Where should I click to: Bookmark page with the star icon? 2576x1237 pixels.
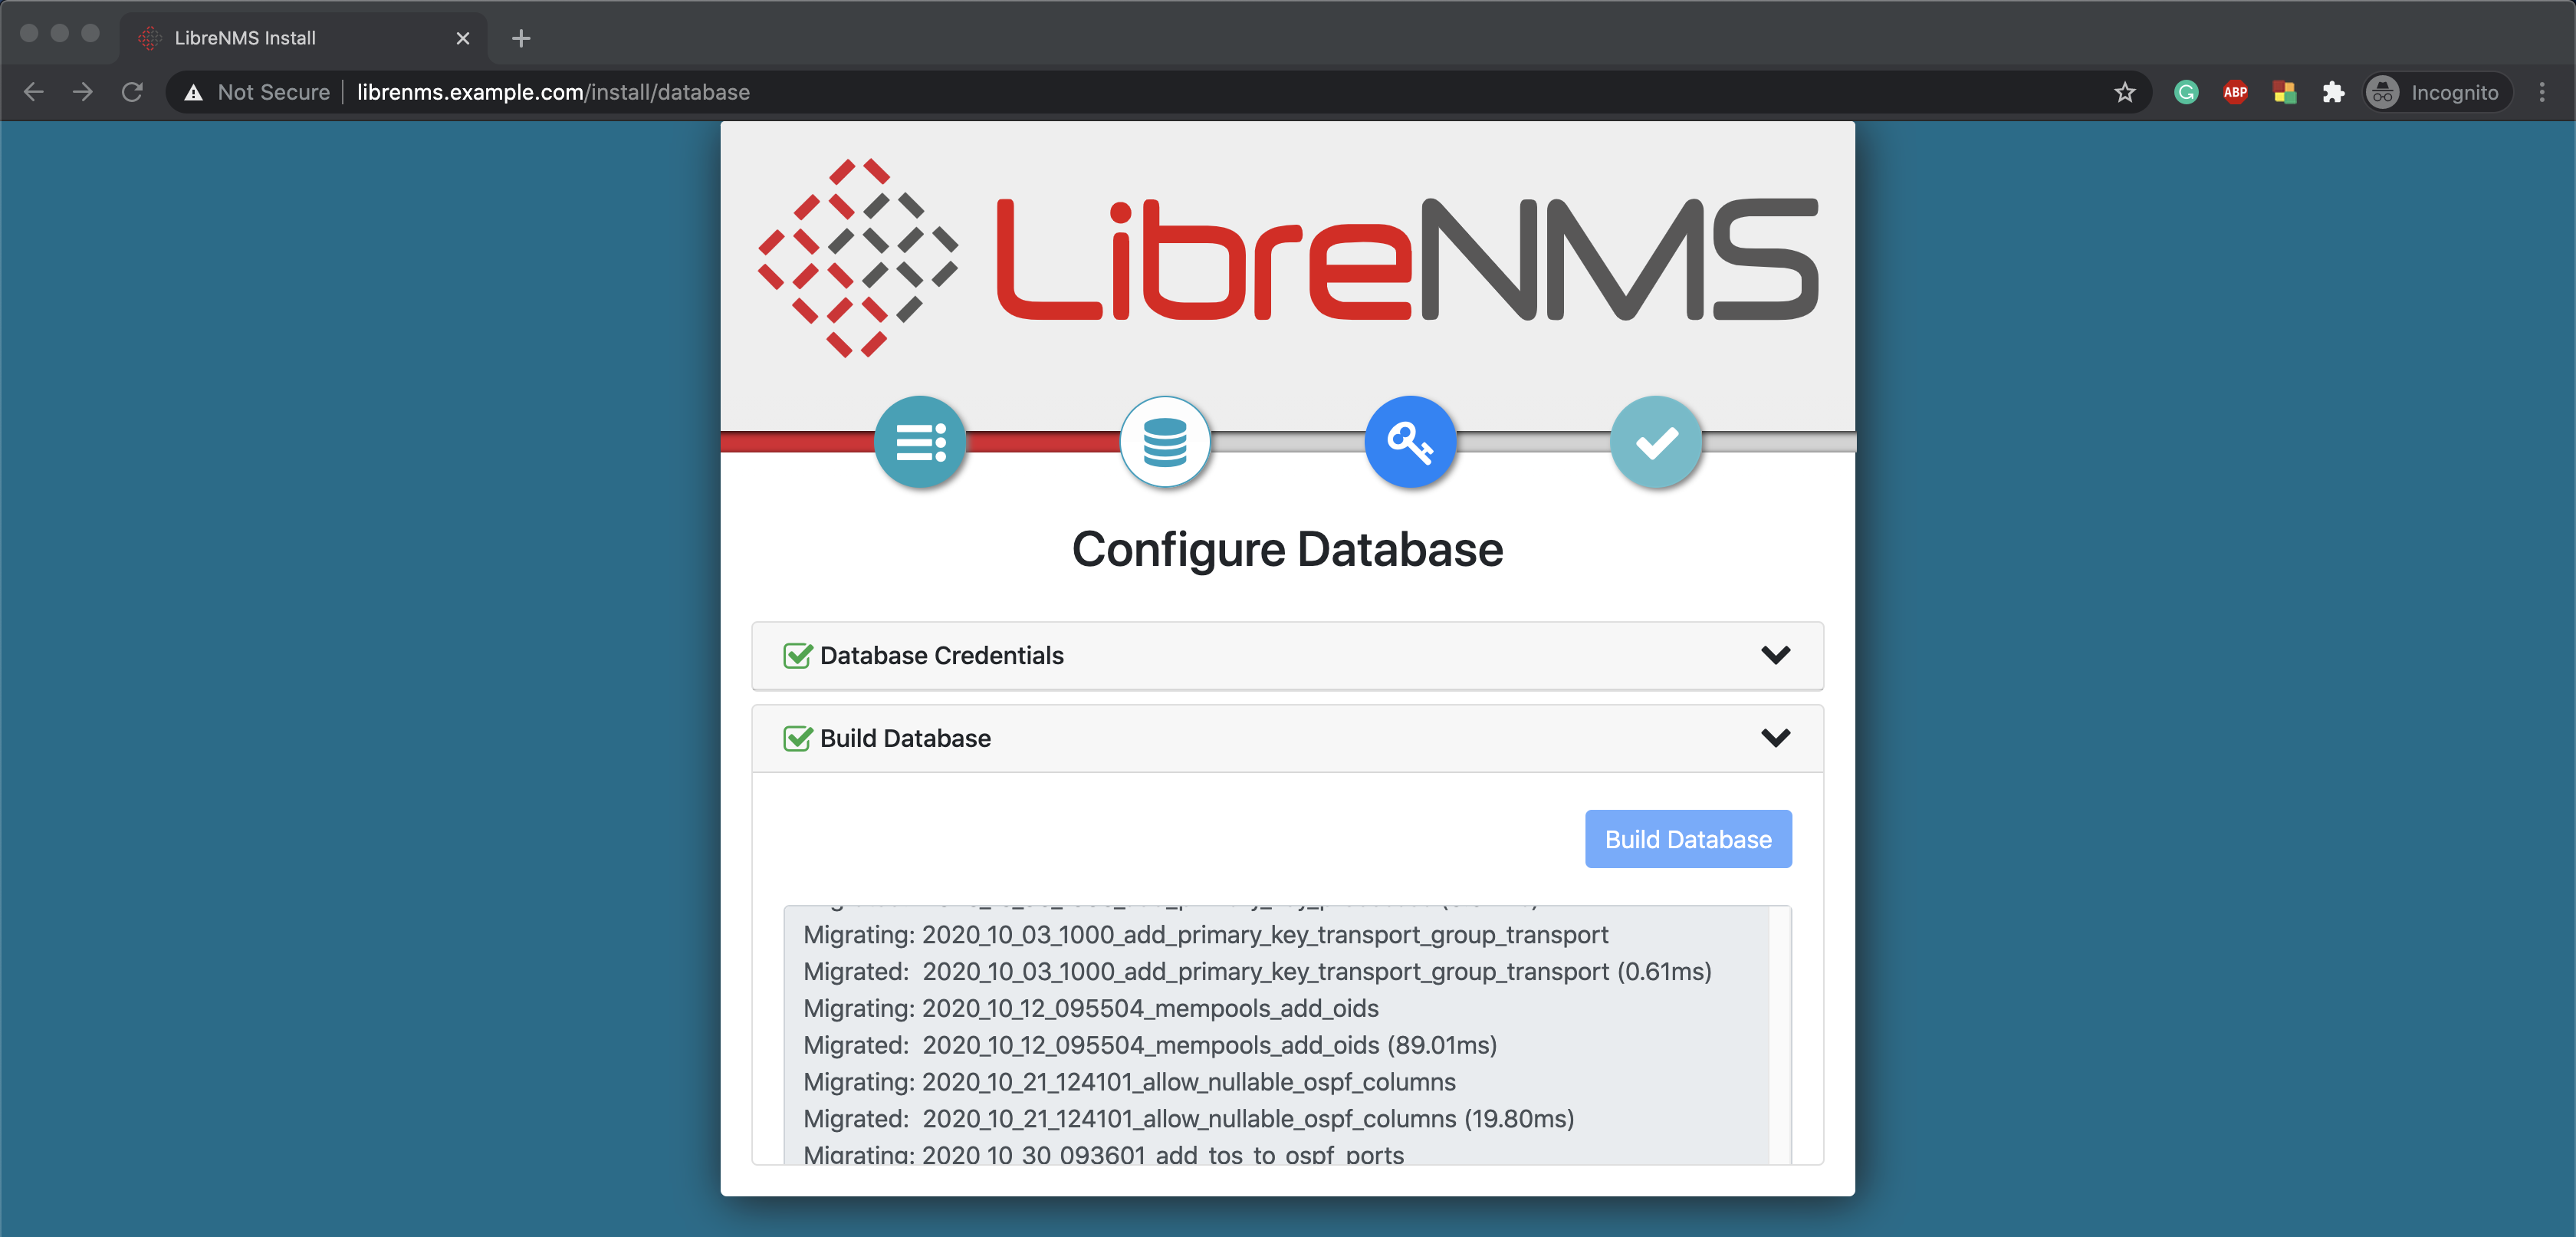2124,92
